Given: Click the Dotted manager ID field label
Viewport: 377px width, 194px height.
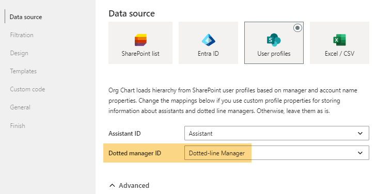Looking at the screenshot, I should pyautogui.click(x=135, y=153).
